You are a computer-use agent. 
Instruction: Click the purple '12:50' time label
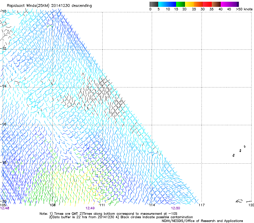coord(176,208)
